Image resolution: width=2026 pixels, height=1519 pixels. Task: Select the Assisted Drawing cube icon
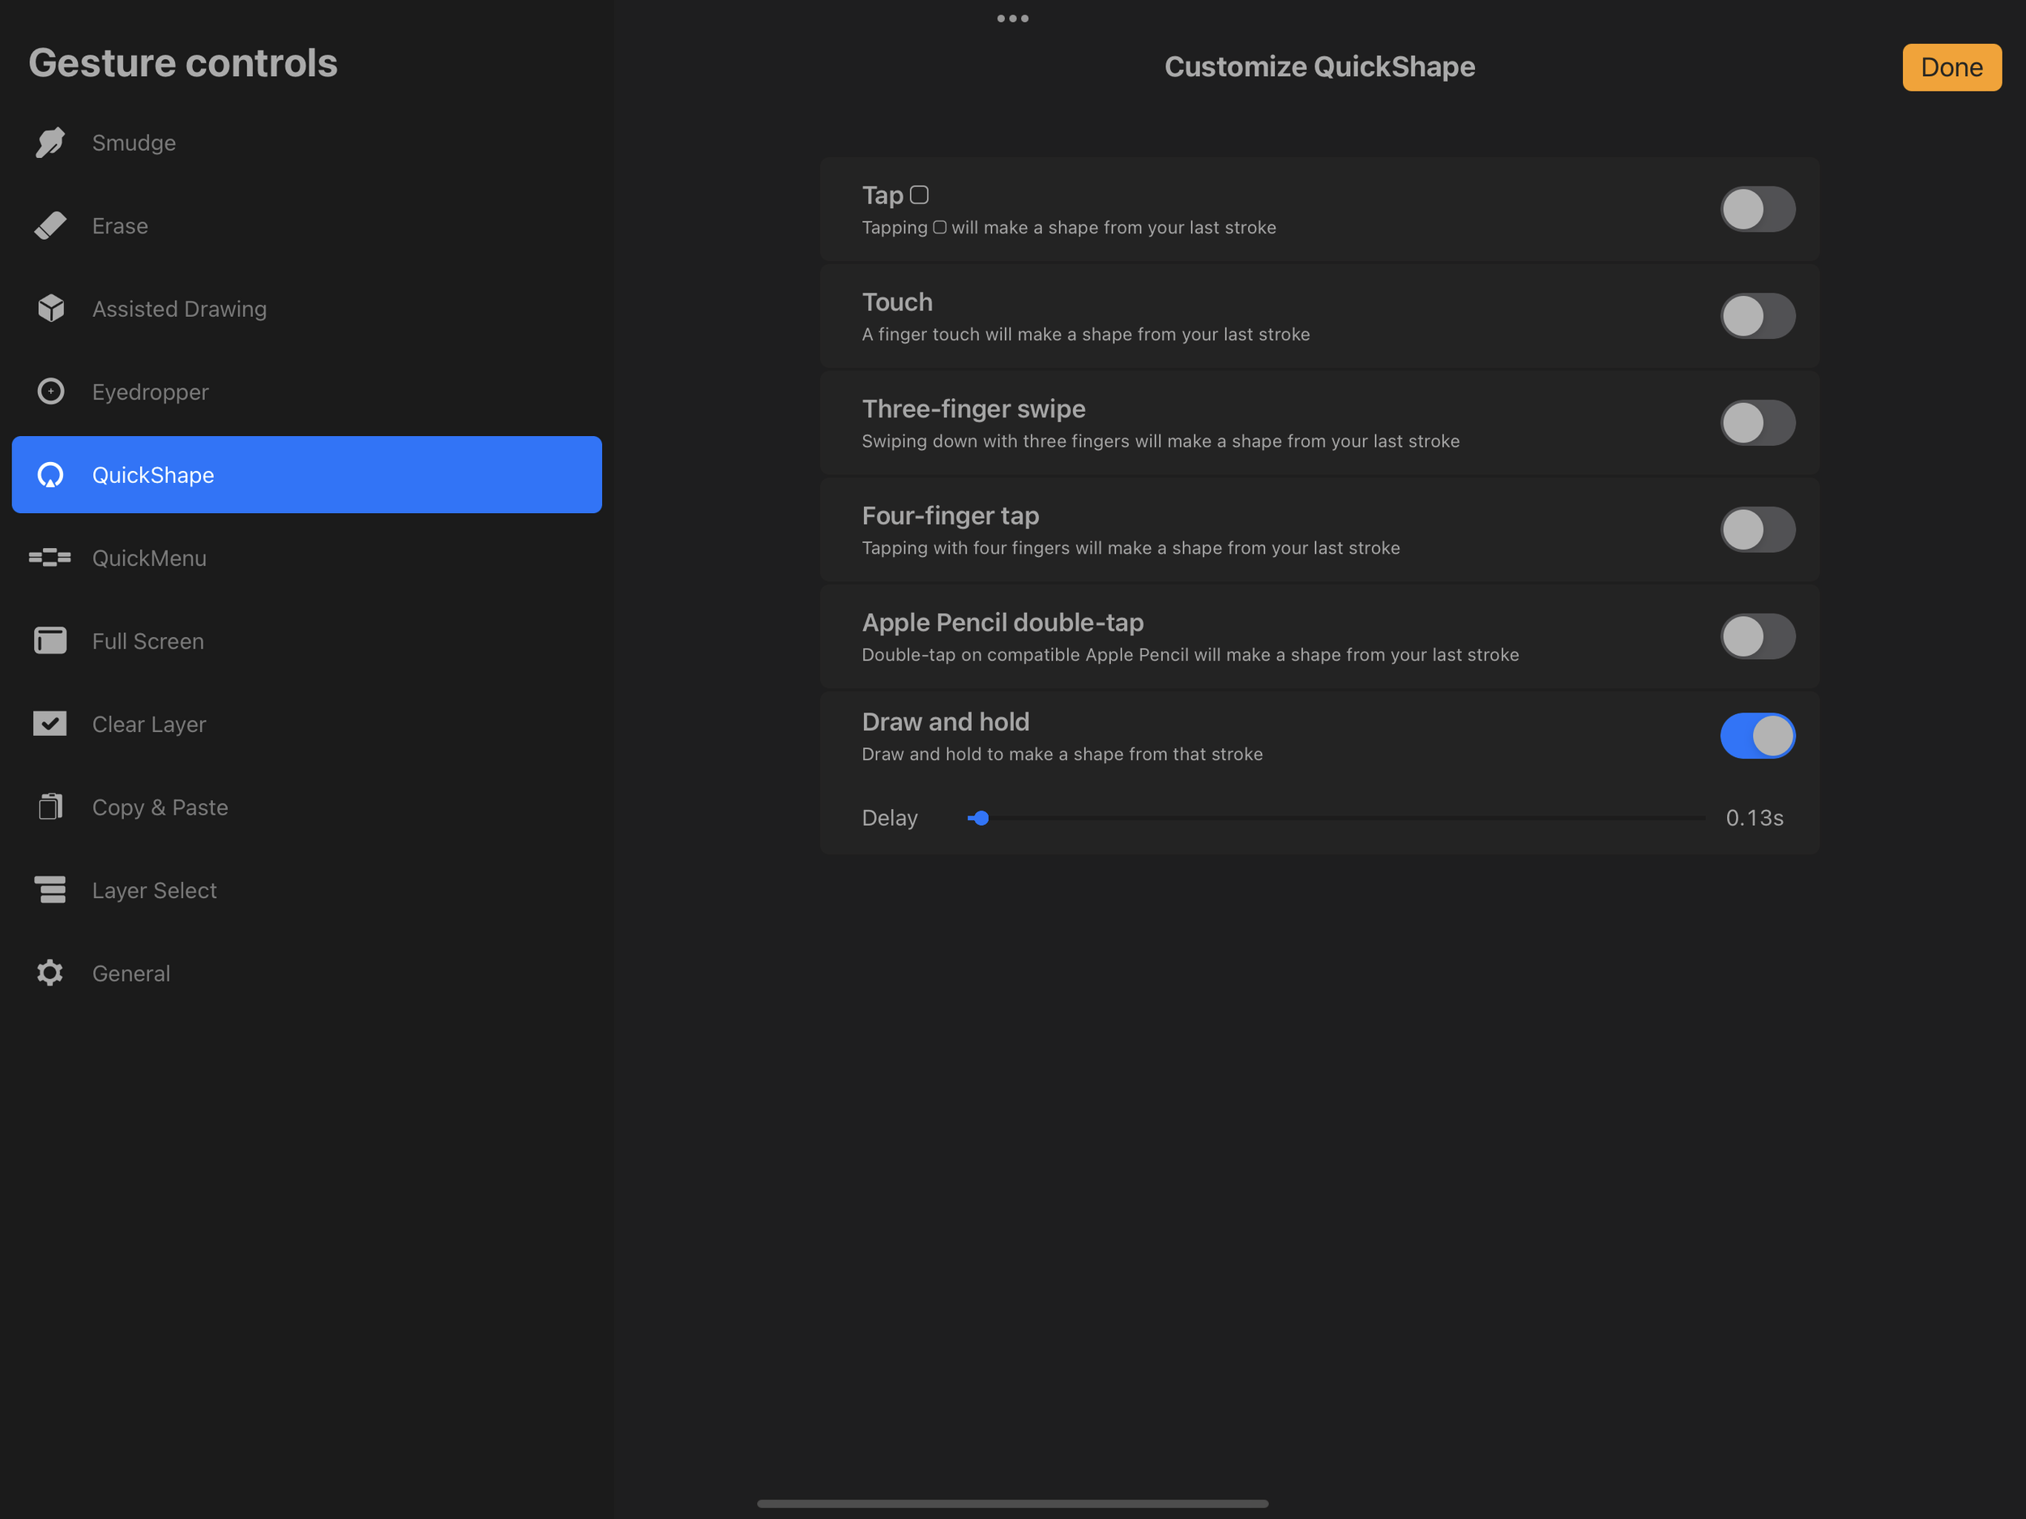coord(50,309)
